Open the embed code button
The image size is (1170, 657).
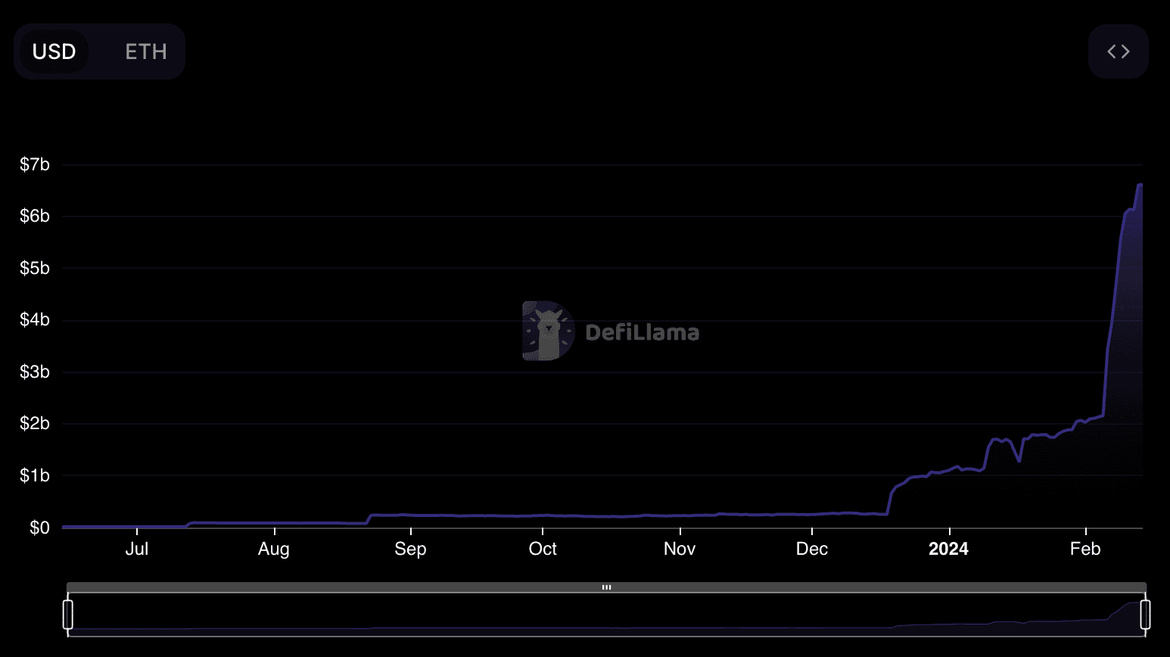click(x=1118, y=51)
